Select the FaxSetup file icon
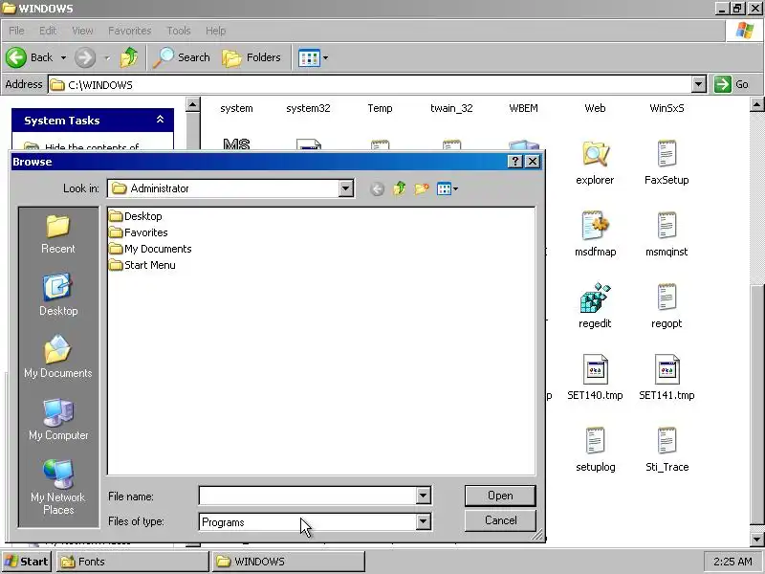The width and height of the screenshot is (765, 574). [x=667, y=154]
